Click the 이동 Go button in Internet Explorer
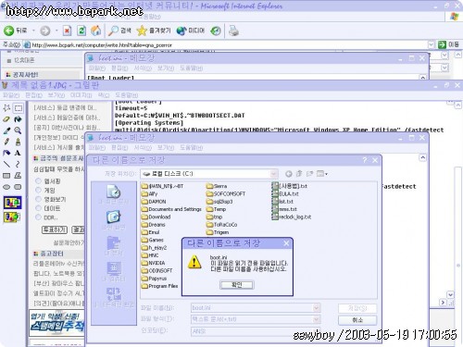This screenshot has height=347, width=463. pos(448,44)
